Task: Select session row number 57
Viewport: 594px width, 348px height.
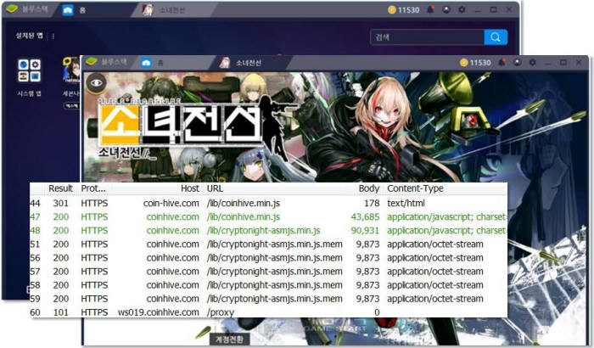Action: point(35,272)
